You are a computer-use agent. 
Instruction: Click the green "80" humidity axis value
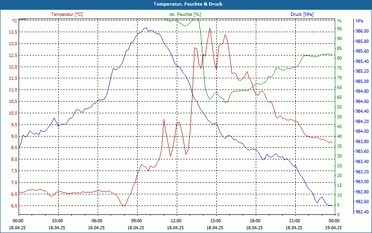point(339,58)
